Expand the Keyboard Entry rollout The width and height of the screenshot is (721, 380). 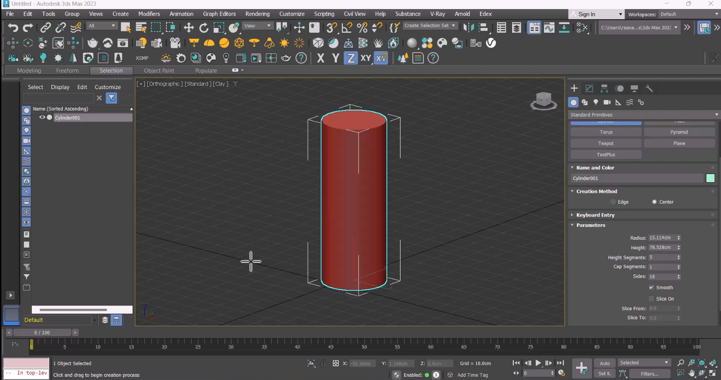(595, 215)
